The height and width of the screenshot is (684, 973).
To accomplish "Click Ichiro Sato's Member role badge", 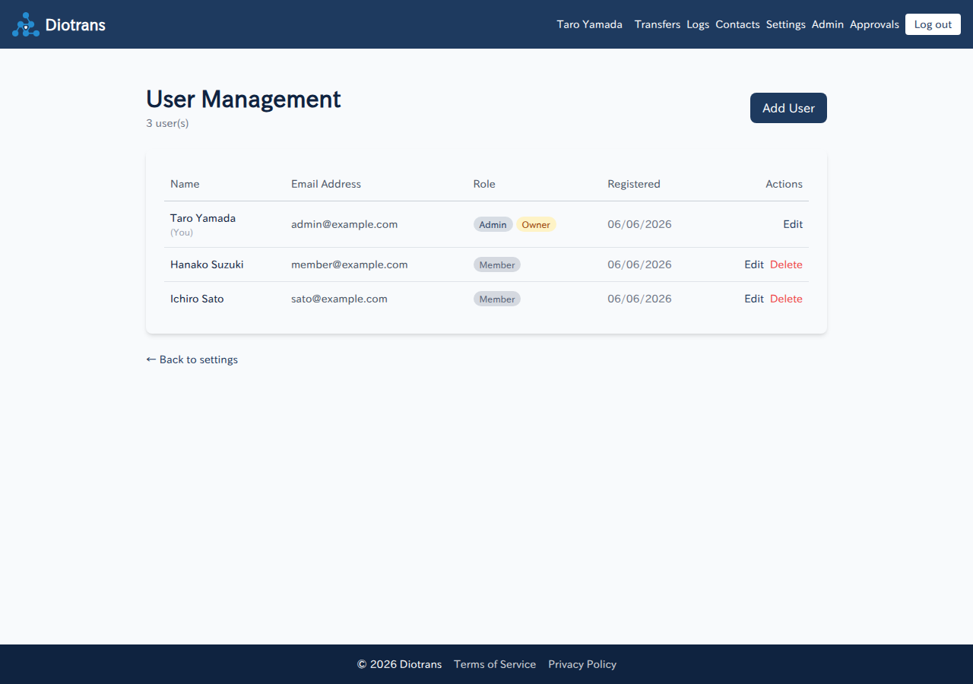I will point(497,299).
